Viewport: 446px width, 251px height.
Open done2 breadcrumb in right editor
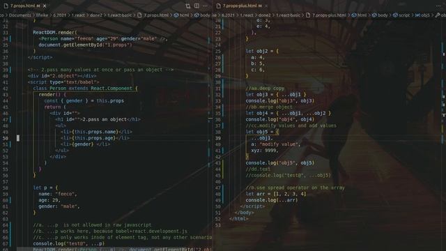[x=264, y=15]
